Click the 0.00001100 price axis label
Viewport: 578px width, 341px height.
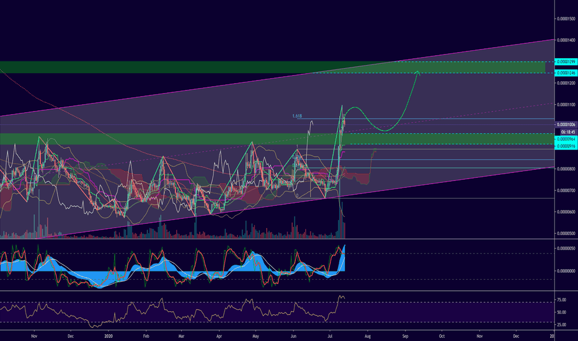pos(566,105)
